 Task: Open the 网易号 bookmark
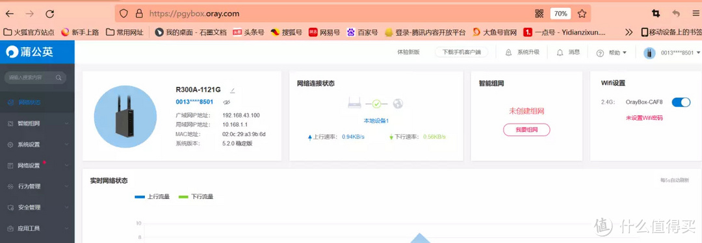point(324,32)
